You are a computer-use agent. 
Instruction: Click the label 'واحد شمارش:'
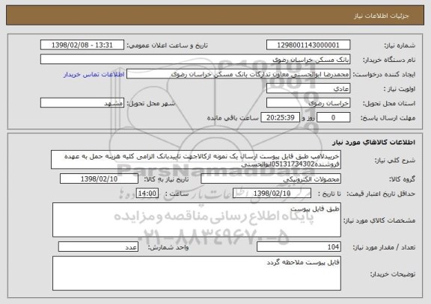pyautogui.click(x=168, y=247)
